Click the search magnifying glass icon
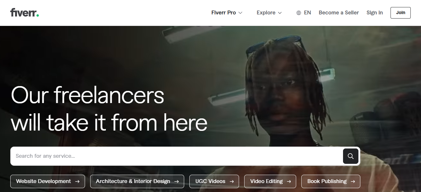 (350, 156)
